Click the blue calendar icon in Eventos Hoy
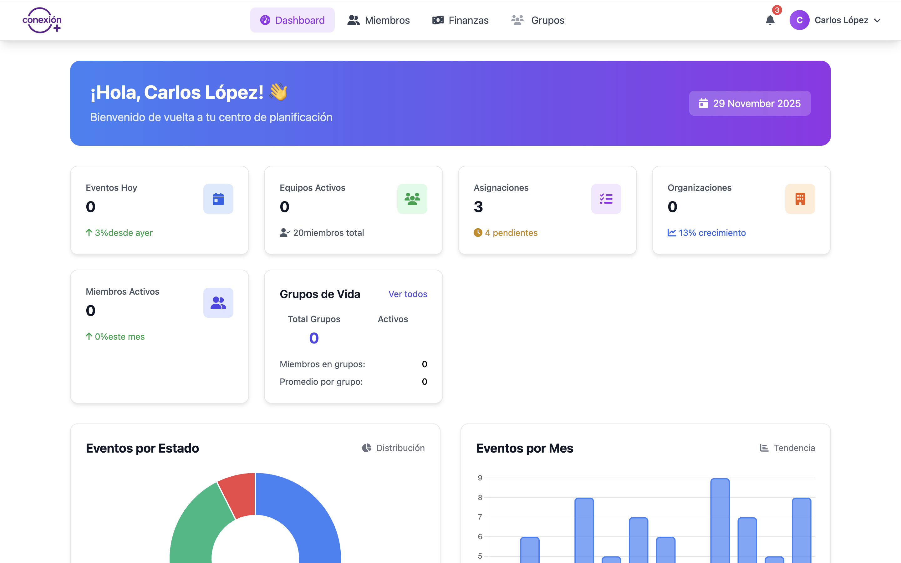 click(218, 199)
